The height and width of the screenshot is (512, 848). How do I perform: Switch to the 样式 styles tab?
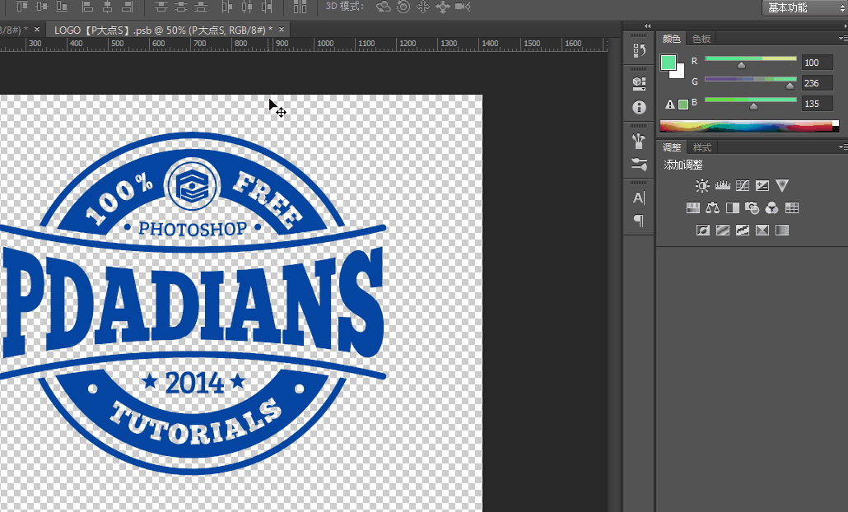[x=702, y=147]
